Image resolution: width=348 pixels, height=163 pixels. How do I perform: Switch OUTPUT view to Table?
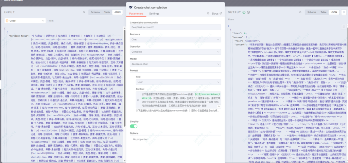(323, 12)
